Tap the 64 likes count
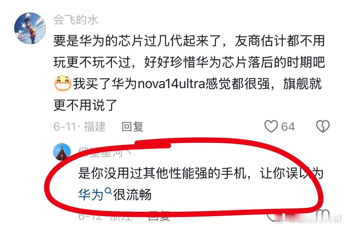 click(x=288, y=127)
